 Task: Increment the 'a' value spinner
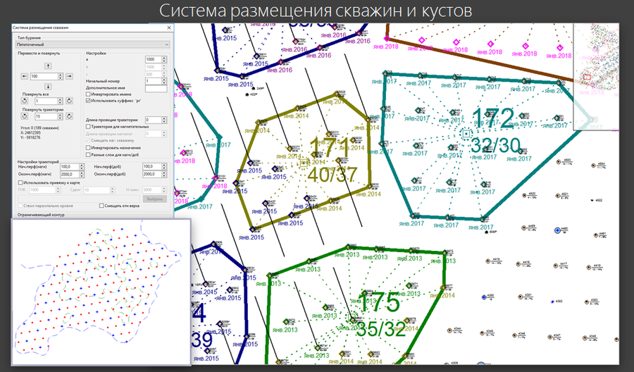[x=164, y=57]
